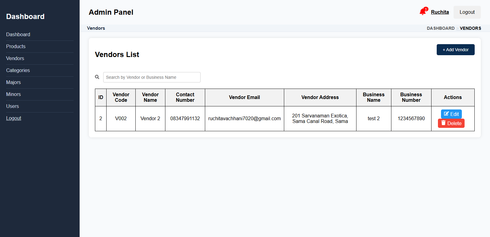Open Users from the sidebar
Screen dimensions: 490x237
pos(13,106)
